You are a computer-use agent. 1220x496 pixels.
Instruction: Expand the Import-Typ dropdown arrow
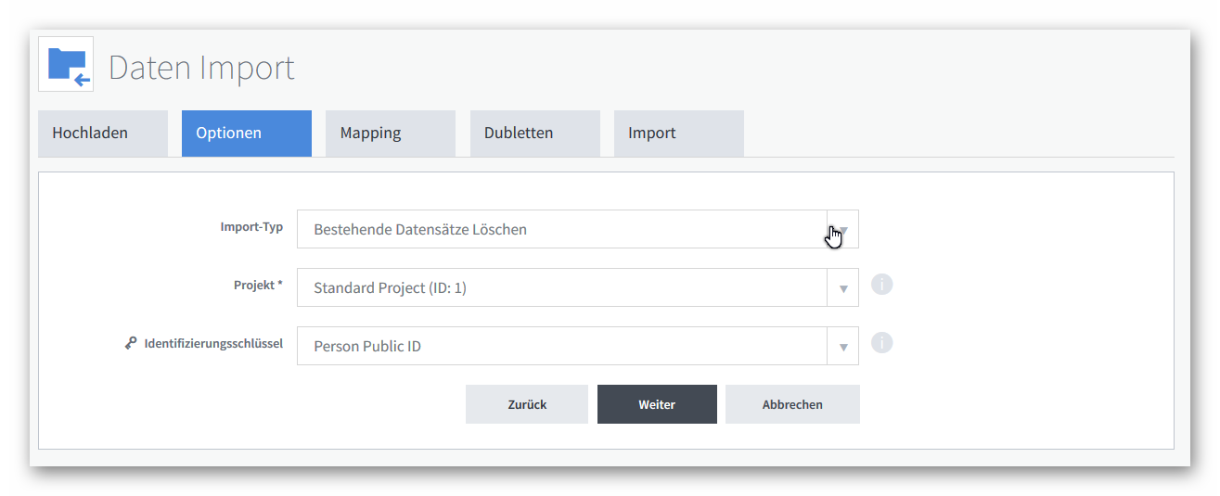(843, 229)
